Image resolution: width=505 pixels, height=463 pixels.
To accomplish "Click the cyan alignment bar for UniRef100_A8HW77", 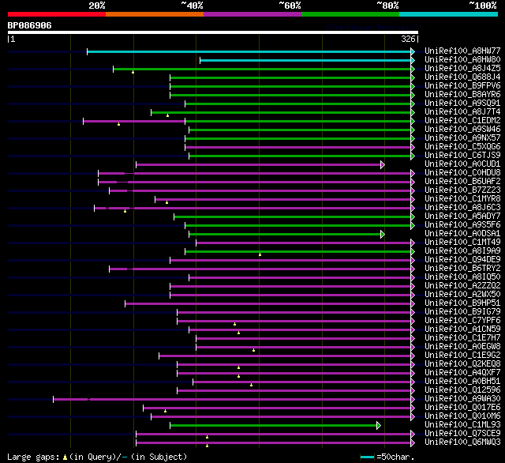I will coord(249,52).
